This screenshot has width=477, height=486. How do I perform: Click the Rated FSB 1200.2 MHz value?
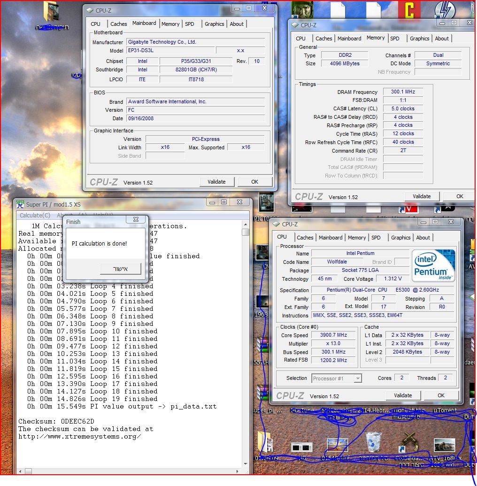tap(333, 360)
